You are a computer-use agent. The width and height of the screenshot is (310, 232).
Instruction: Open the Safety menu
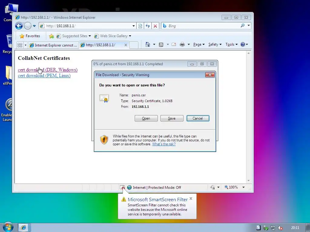pos(215,44)
